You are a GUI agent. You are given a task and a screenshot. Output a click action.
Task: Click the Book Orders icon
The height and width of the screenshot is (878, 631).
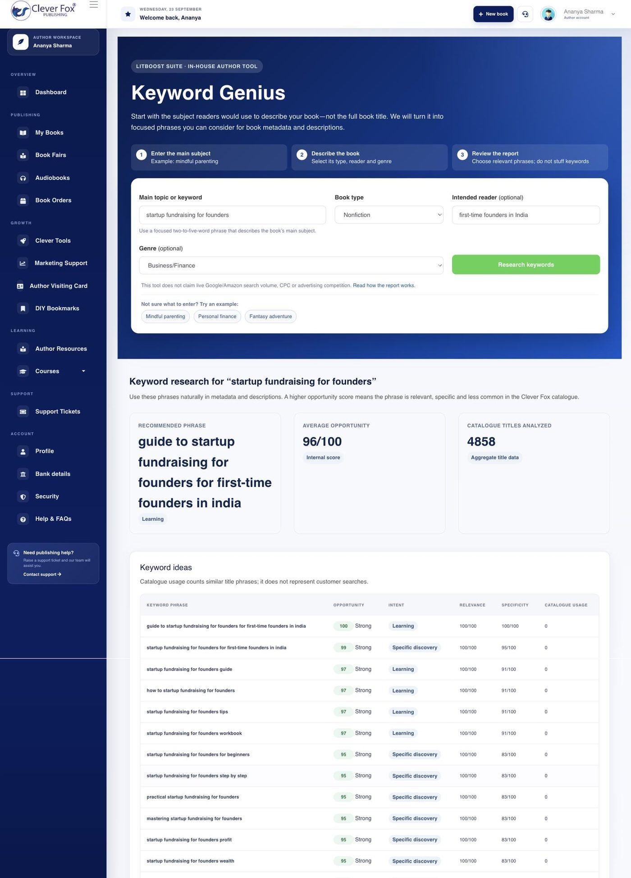(23, 200)
